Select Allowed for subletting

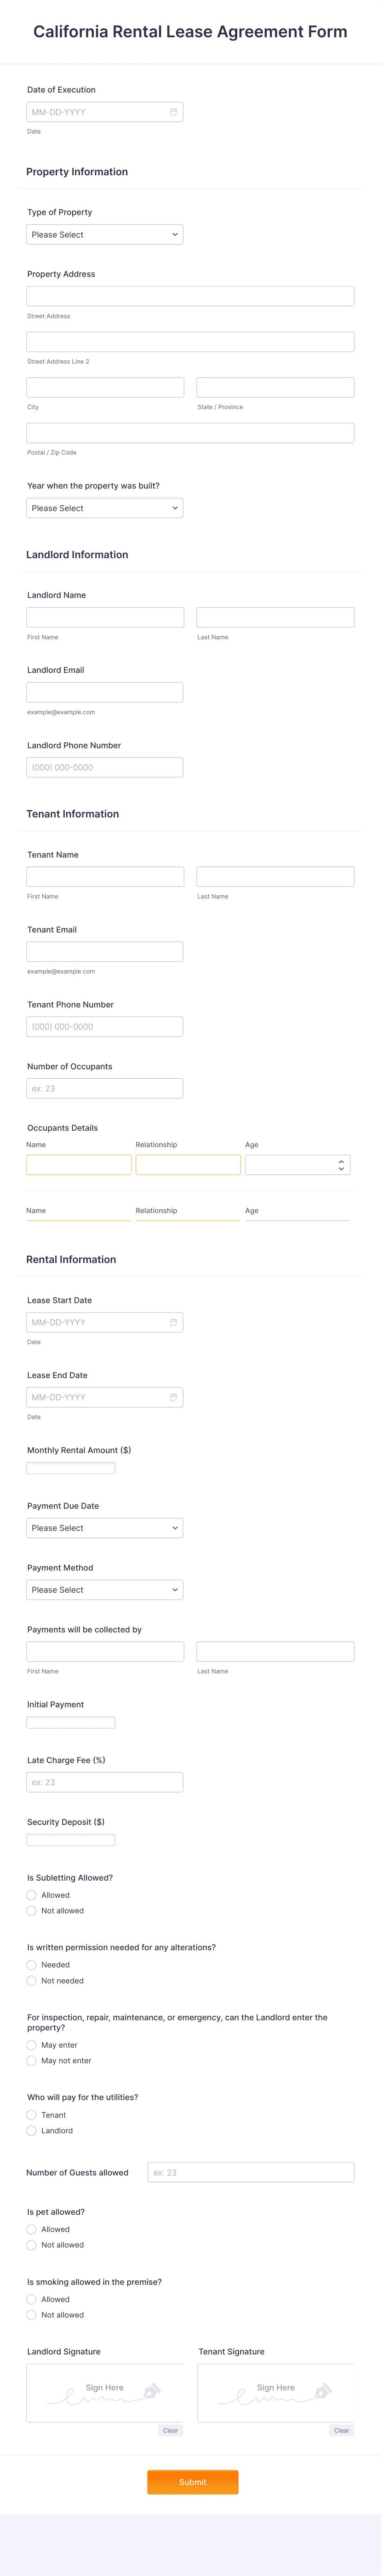[31, 1895]
